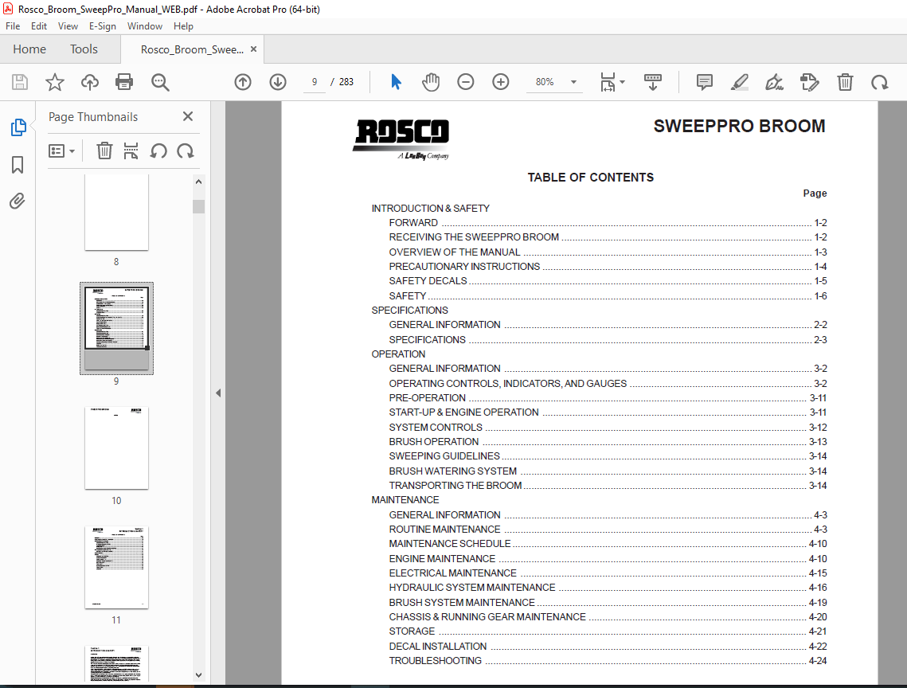Switch to the Tools tab

(x=84, y=49)
